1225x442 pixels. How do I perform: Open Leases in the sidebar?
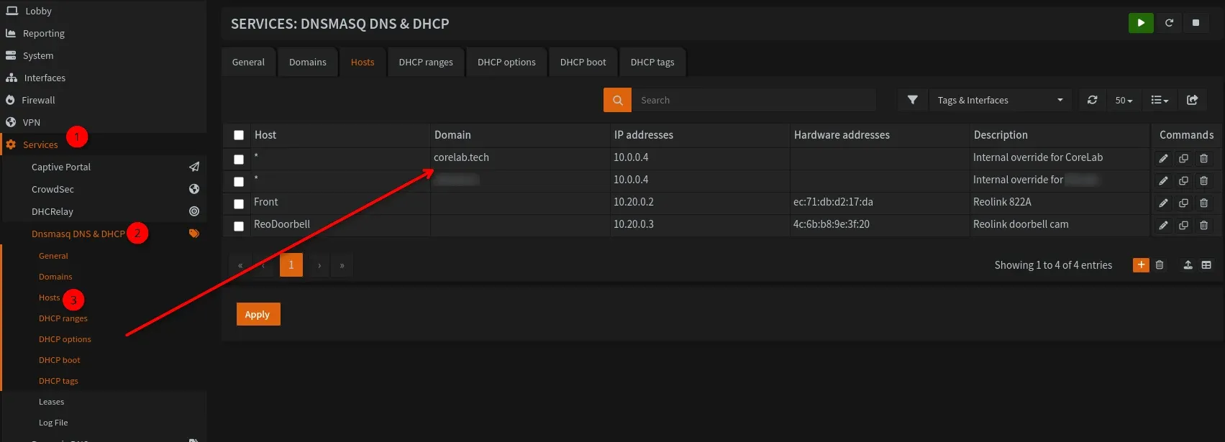pos(51,402)
